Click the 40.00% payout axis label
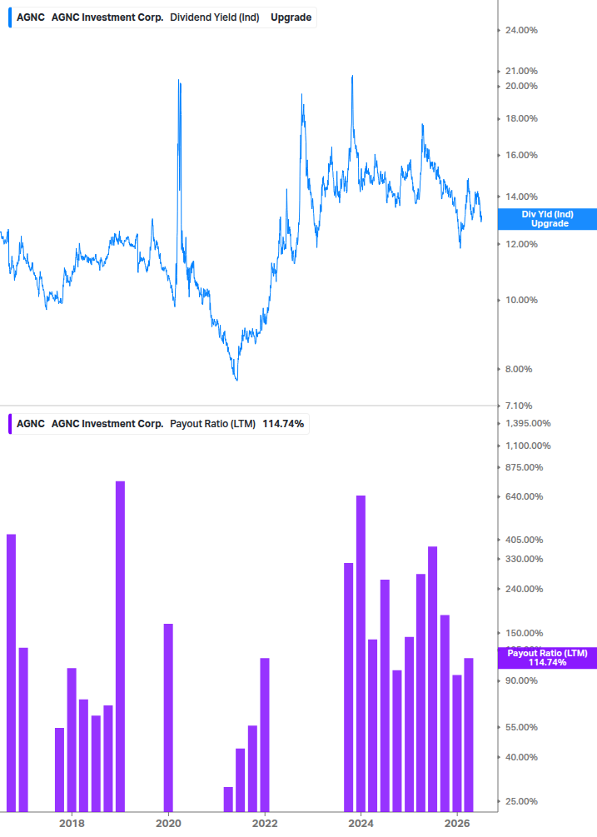597x837 pixels. (x=521, y=757)
